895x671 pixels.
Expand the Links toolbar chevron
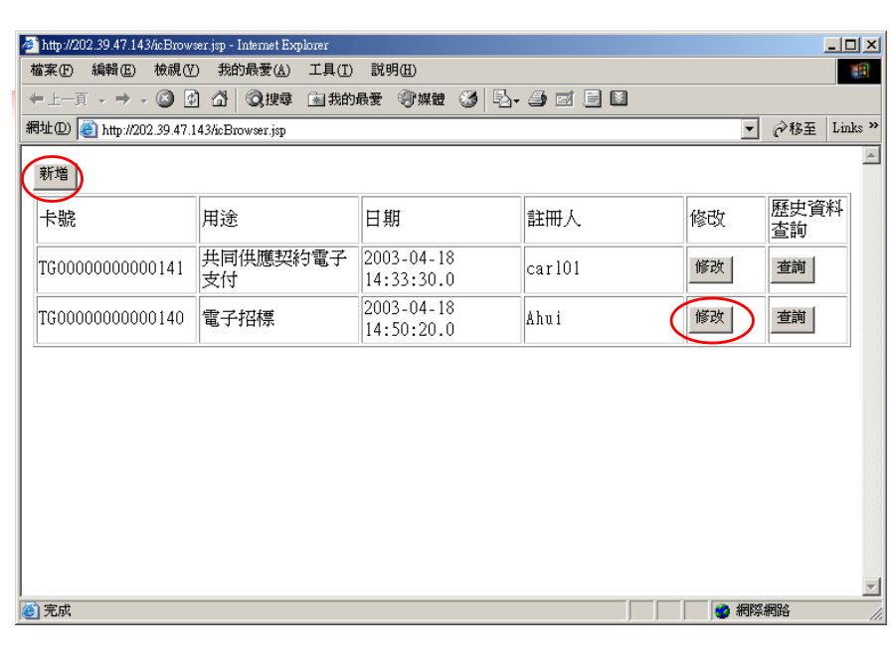(873, 125)
